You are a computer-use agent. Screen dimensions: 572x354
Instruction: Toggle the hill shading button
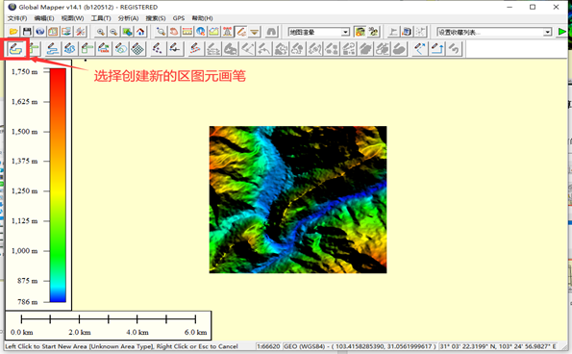point(361,32)
